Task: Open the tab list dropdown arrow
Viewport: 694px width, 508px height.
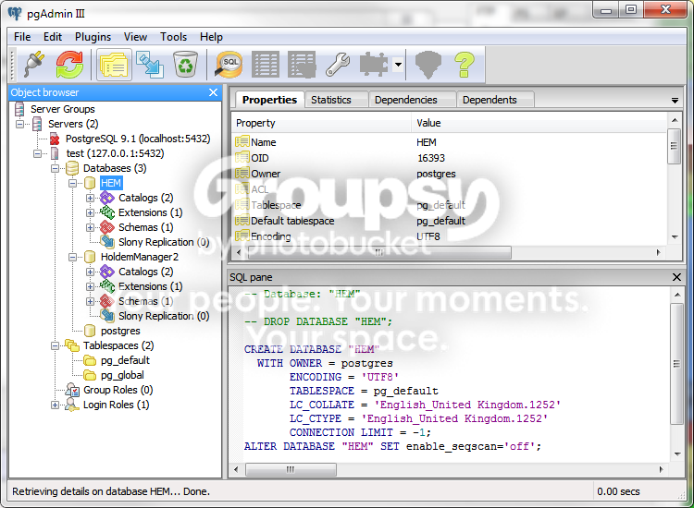Action: [x=675, y=101]
